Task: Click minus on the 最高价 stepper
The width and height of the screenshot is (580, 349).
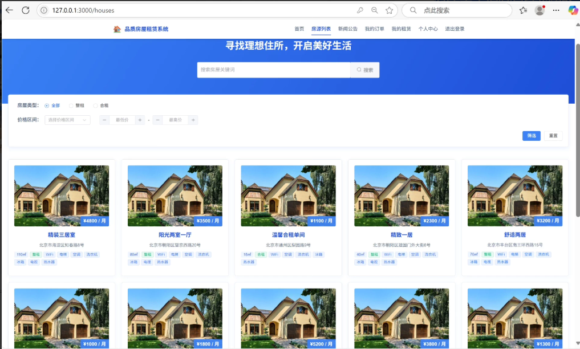Action: coord(157,120)
